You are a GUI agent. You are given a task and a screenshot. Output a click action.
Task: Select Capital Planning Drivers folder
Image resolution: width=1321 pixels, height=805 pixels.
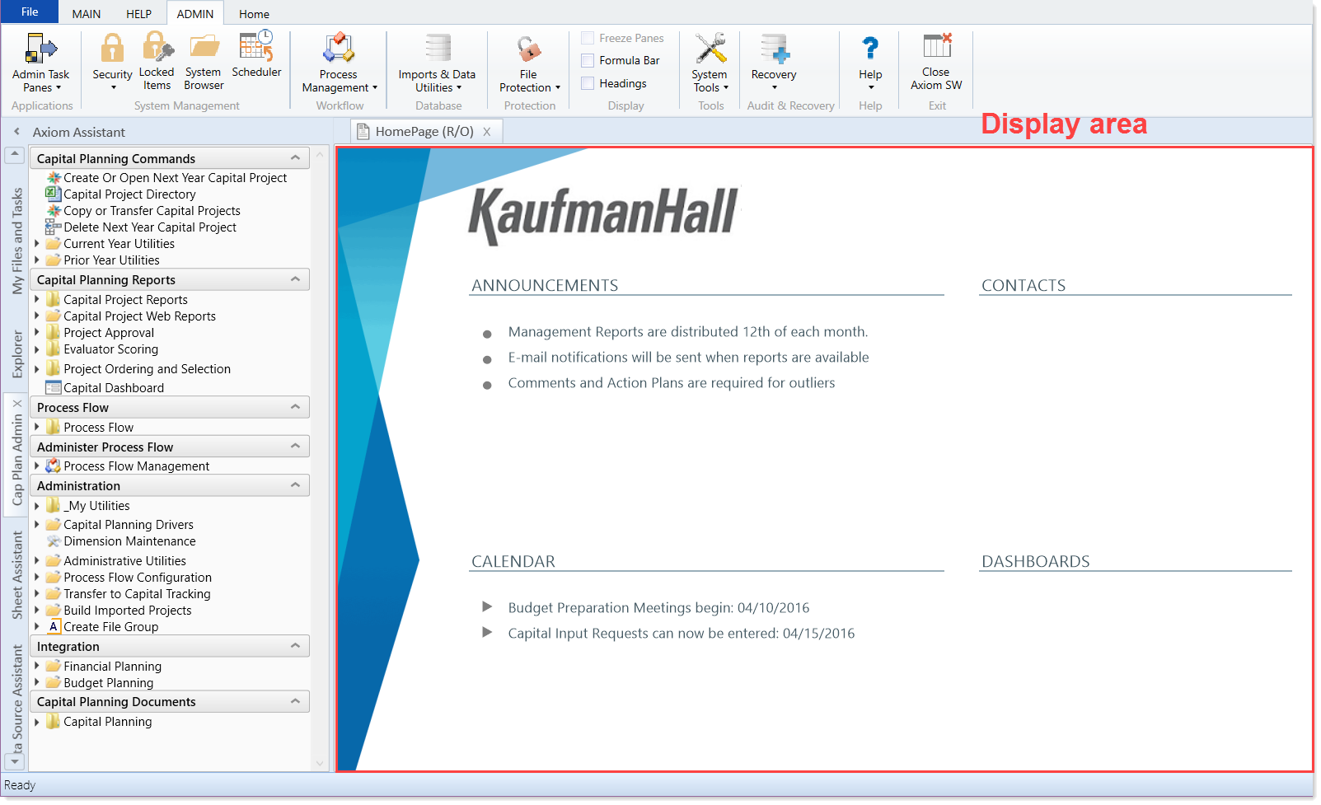[x=128, y=525]
